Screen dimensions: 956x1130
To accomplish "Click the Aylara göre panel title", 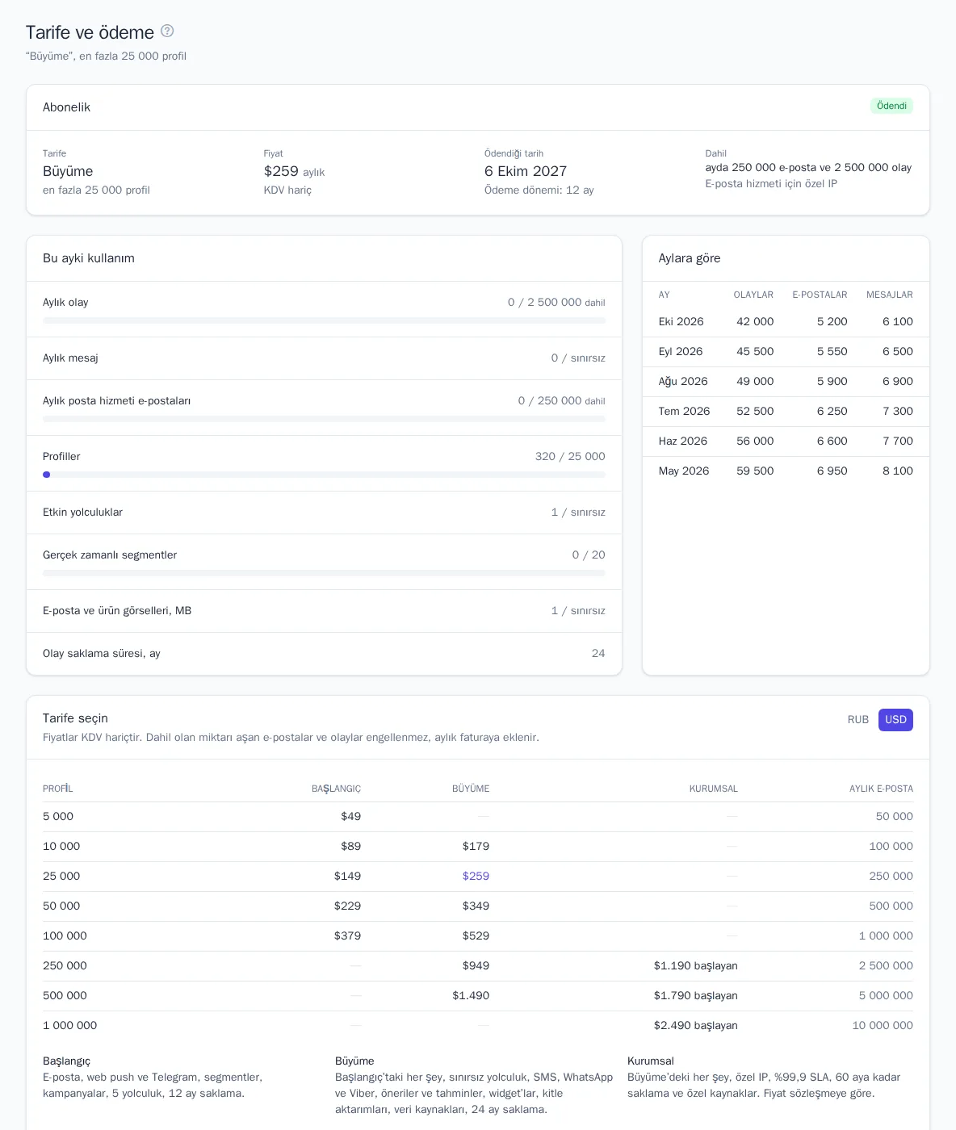I will tap(690, 258).
